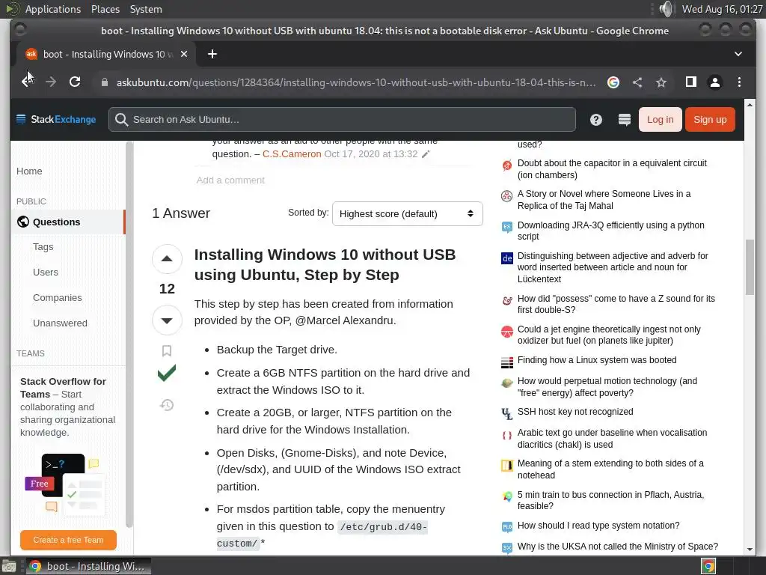Open 'Could a jet engine theoretically ingest' question
Viewport: 766px width, 575px height.
point(609,335)
